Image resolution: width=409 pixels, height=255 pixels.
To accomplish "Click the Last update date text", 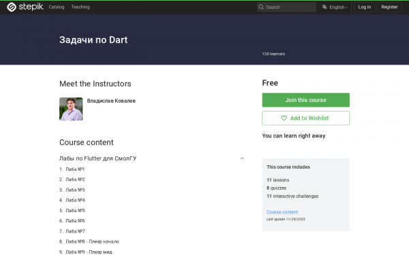I will point(286,220).
